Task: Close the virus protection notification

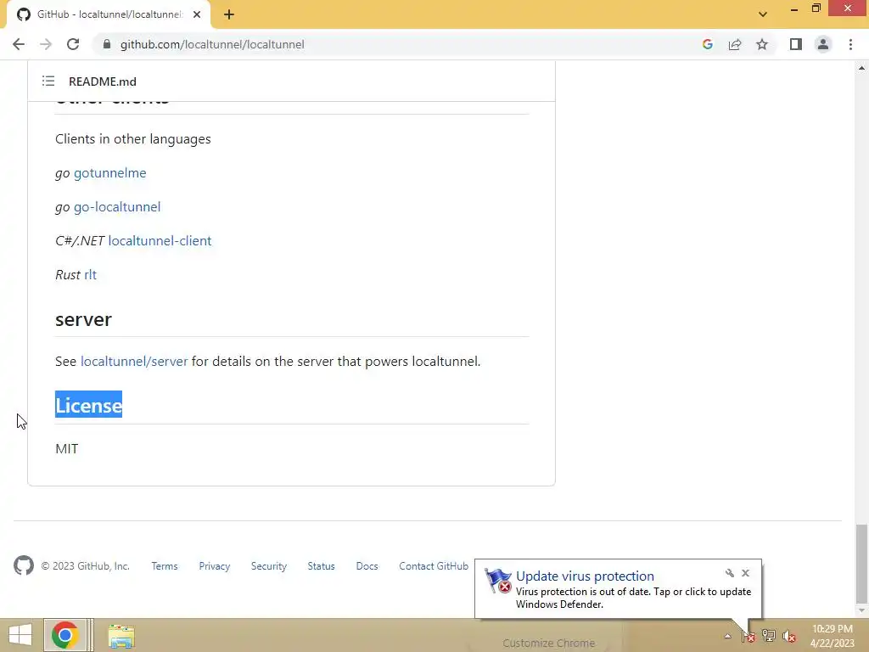Action: (x=745, y=573)
